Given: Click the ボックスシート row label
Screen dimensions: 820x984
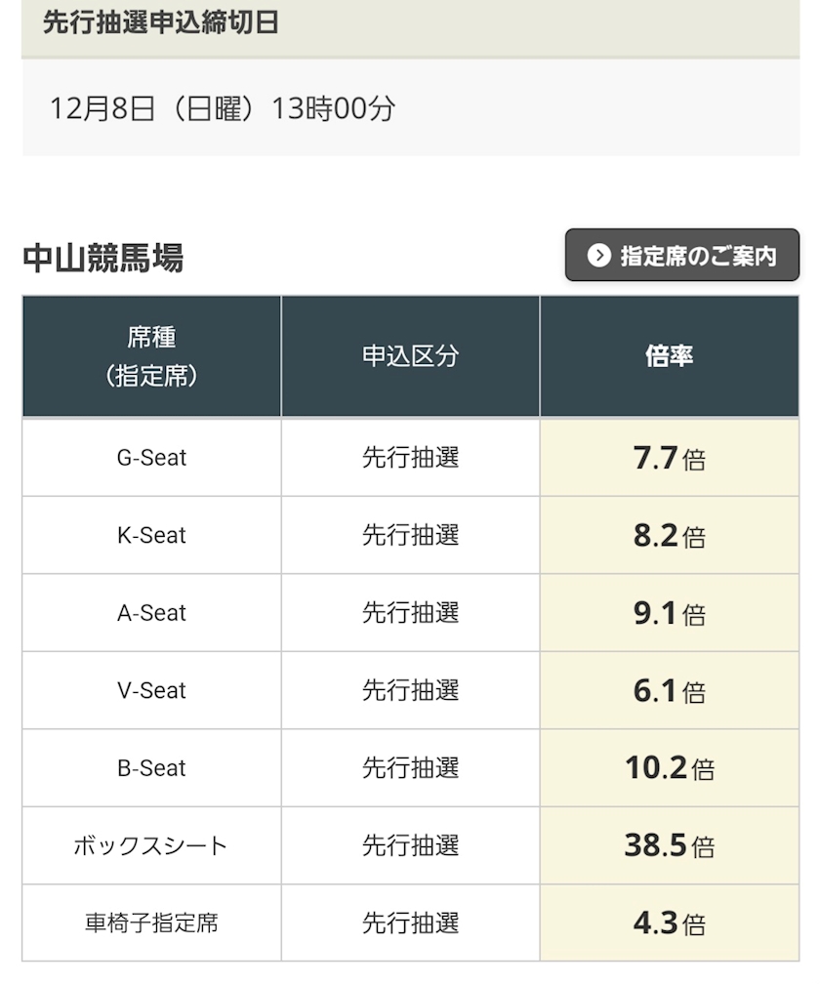Looking at the screenshot, I should coord(151,845).
